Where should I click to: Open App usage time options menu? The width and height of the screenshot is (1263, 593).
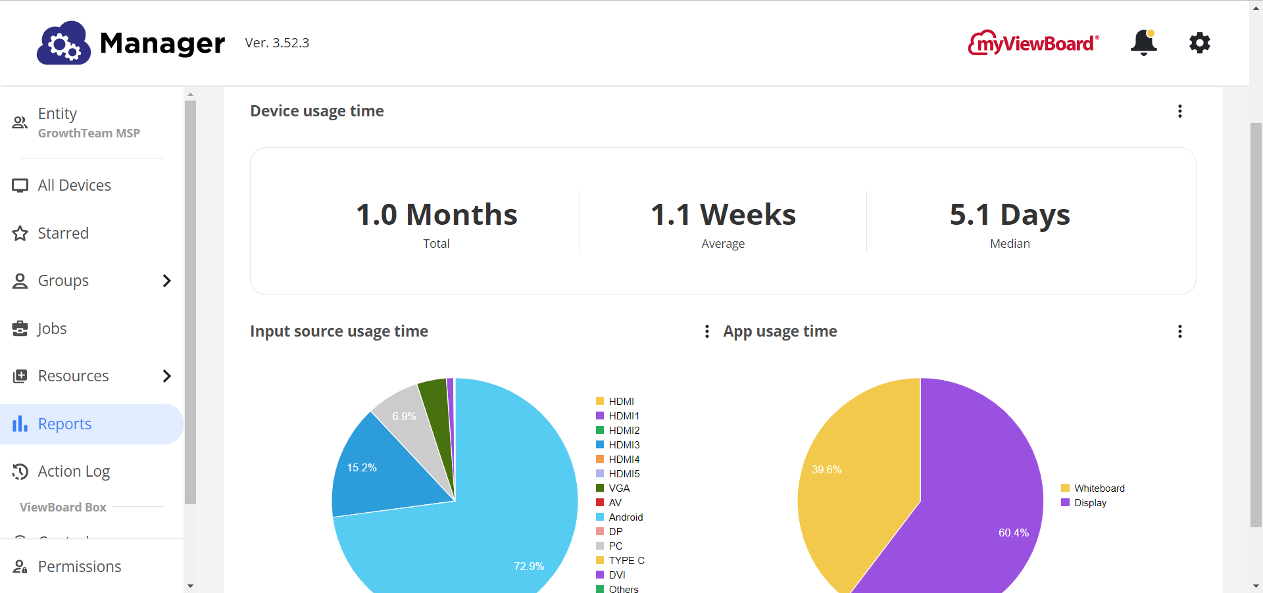click(x=1180, y=331)
